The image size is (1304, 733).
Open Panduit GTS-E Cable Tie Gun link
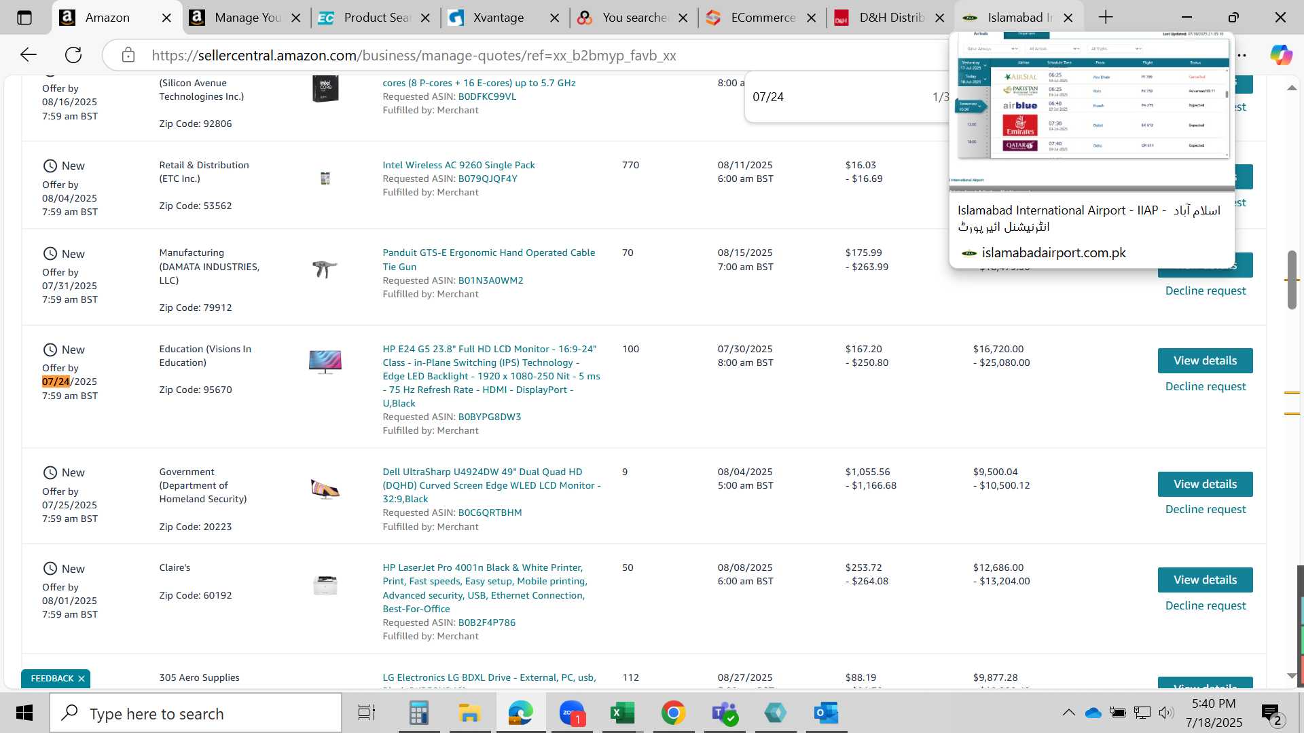click(488, 259)
